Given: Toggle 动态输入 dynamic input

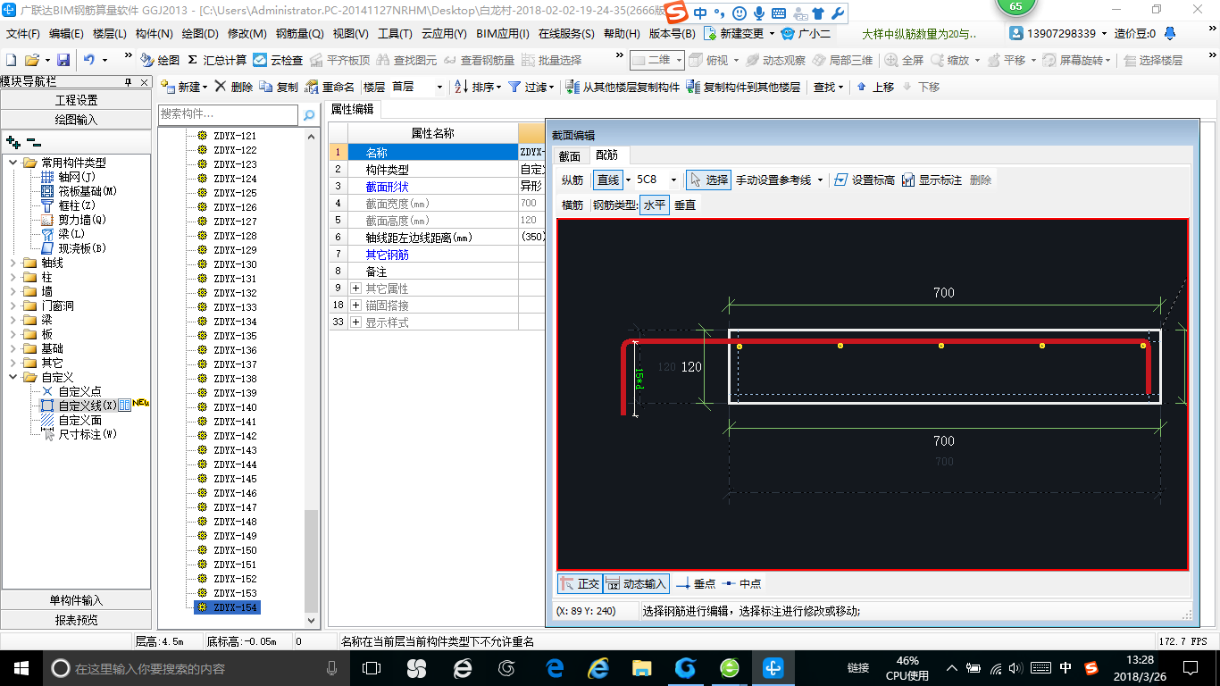Looking at the screenshot, I should click(x=637, y=583).
